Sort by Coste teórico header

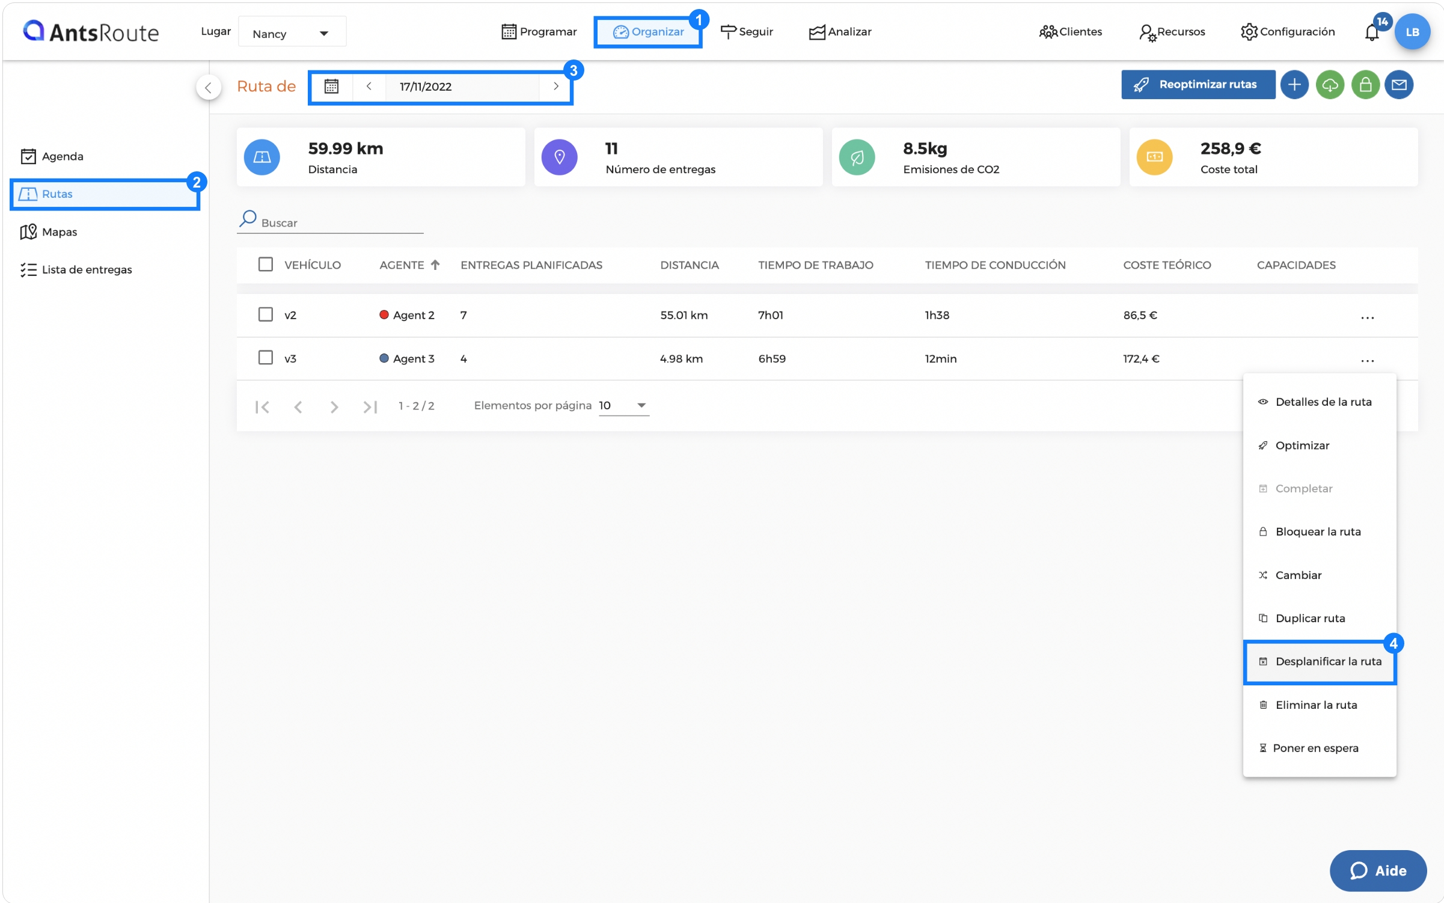click(1166, 265)
